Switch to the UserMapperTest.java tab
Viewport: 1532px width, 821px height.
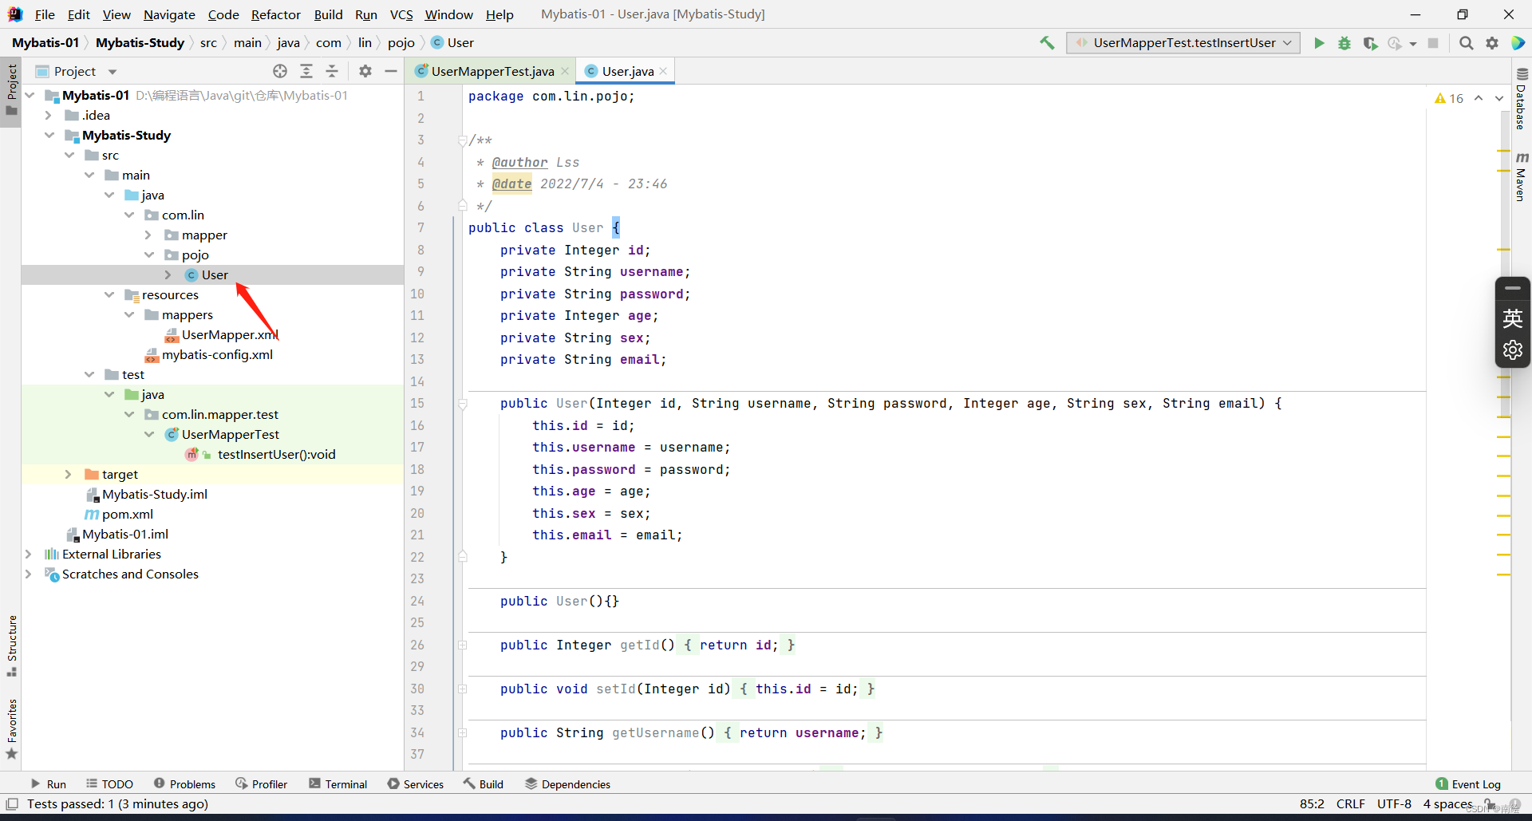click(x=492, y=71)
